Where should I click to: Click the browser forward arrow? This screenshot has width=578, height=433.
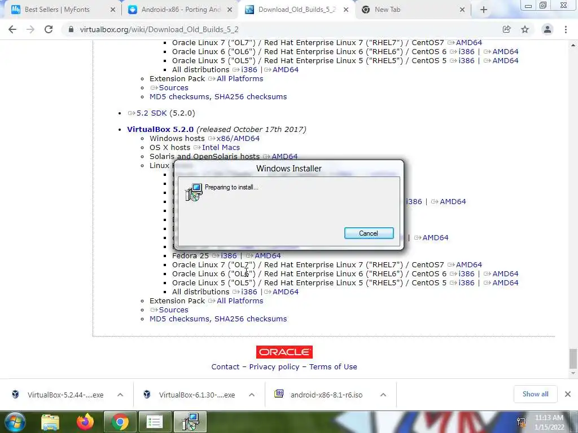click(30, 29)
